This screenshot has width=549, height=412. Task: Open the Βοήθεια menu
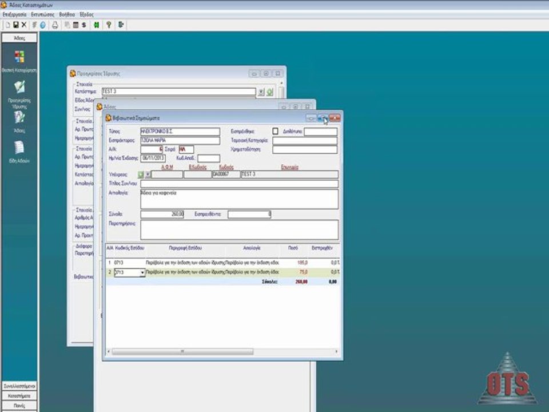(67, 15)
